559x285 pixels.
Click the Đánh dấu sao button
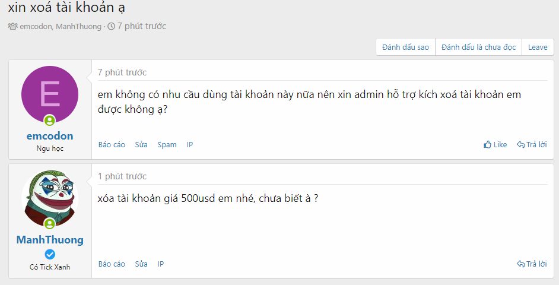pyautogui.click(x=405, y=47)
